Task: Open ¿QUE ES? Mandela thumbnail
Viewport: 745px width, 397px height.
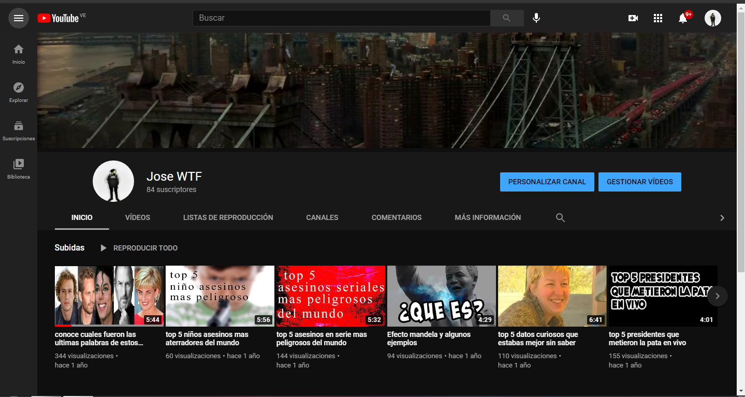Action: tap(442, 296)
